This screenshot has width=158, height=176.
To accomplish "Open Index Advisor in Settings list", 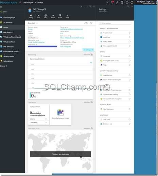I will 115,75.
